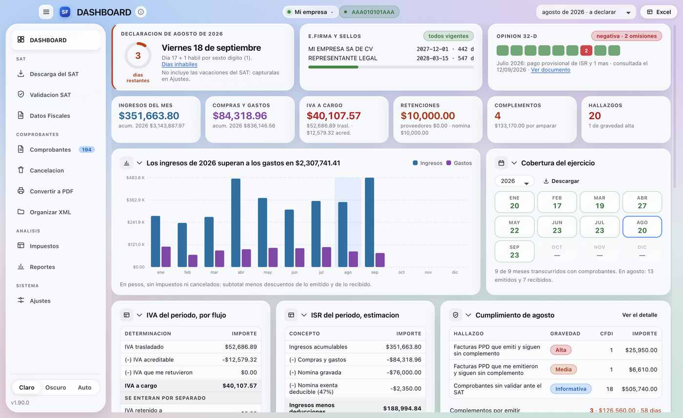Open Comprobantes section
Screen dimensions: 683x418
coord(56,150)
